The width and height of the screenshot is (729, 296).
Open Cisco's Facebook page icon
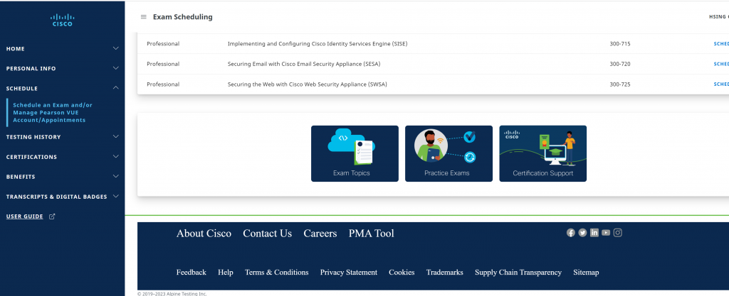[x=571, y=233]
